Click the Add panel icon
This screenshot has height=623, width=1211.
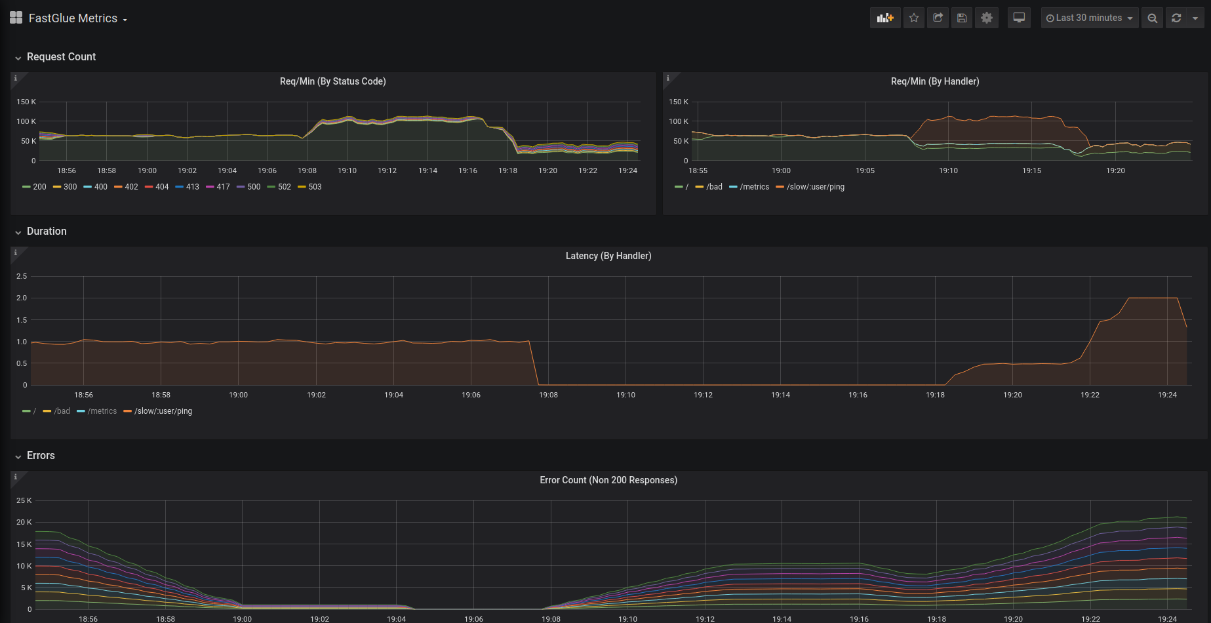click(885, 18)
